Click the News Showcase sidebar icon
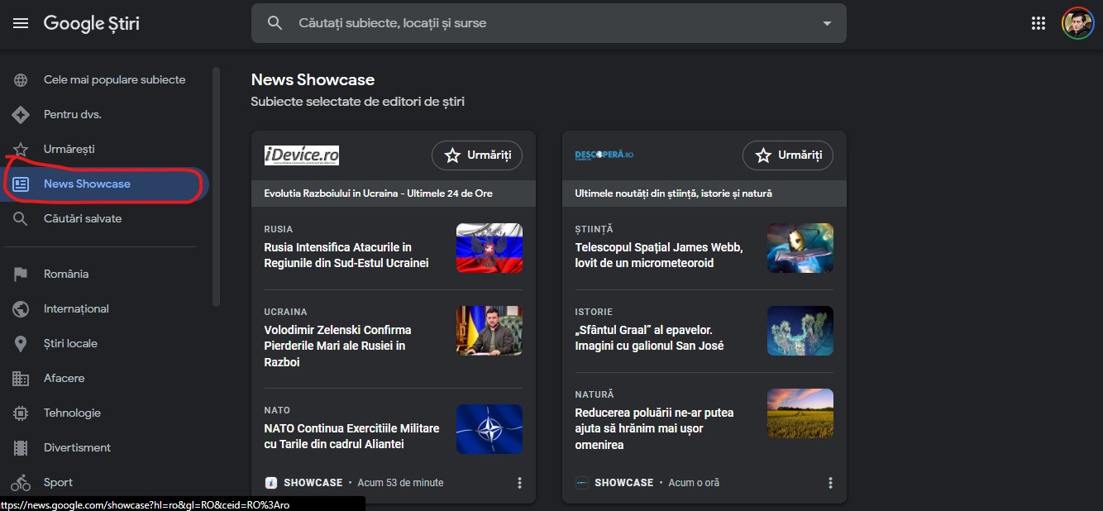 [x=21, y=184]
